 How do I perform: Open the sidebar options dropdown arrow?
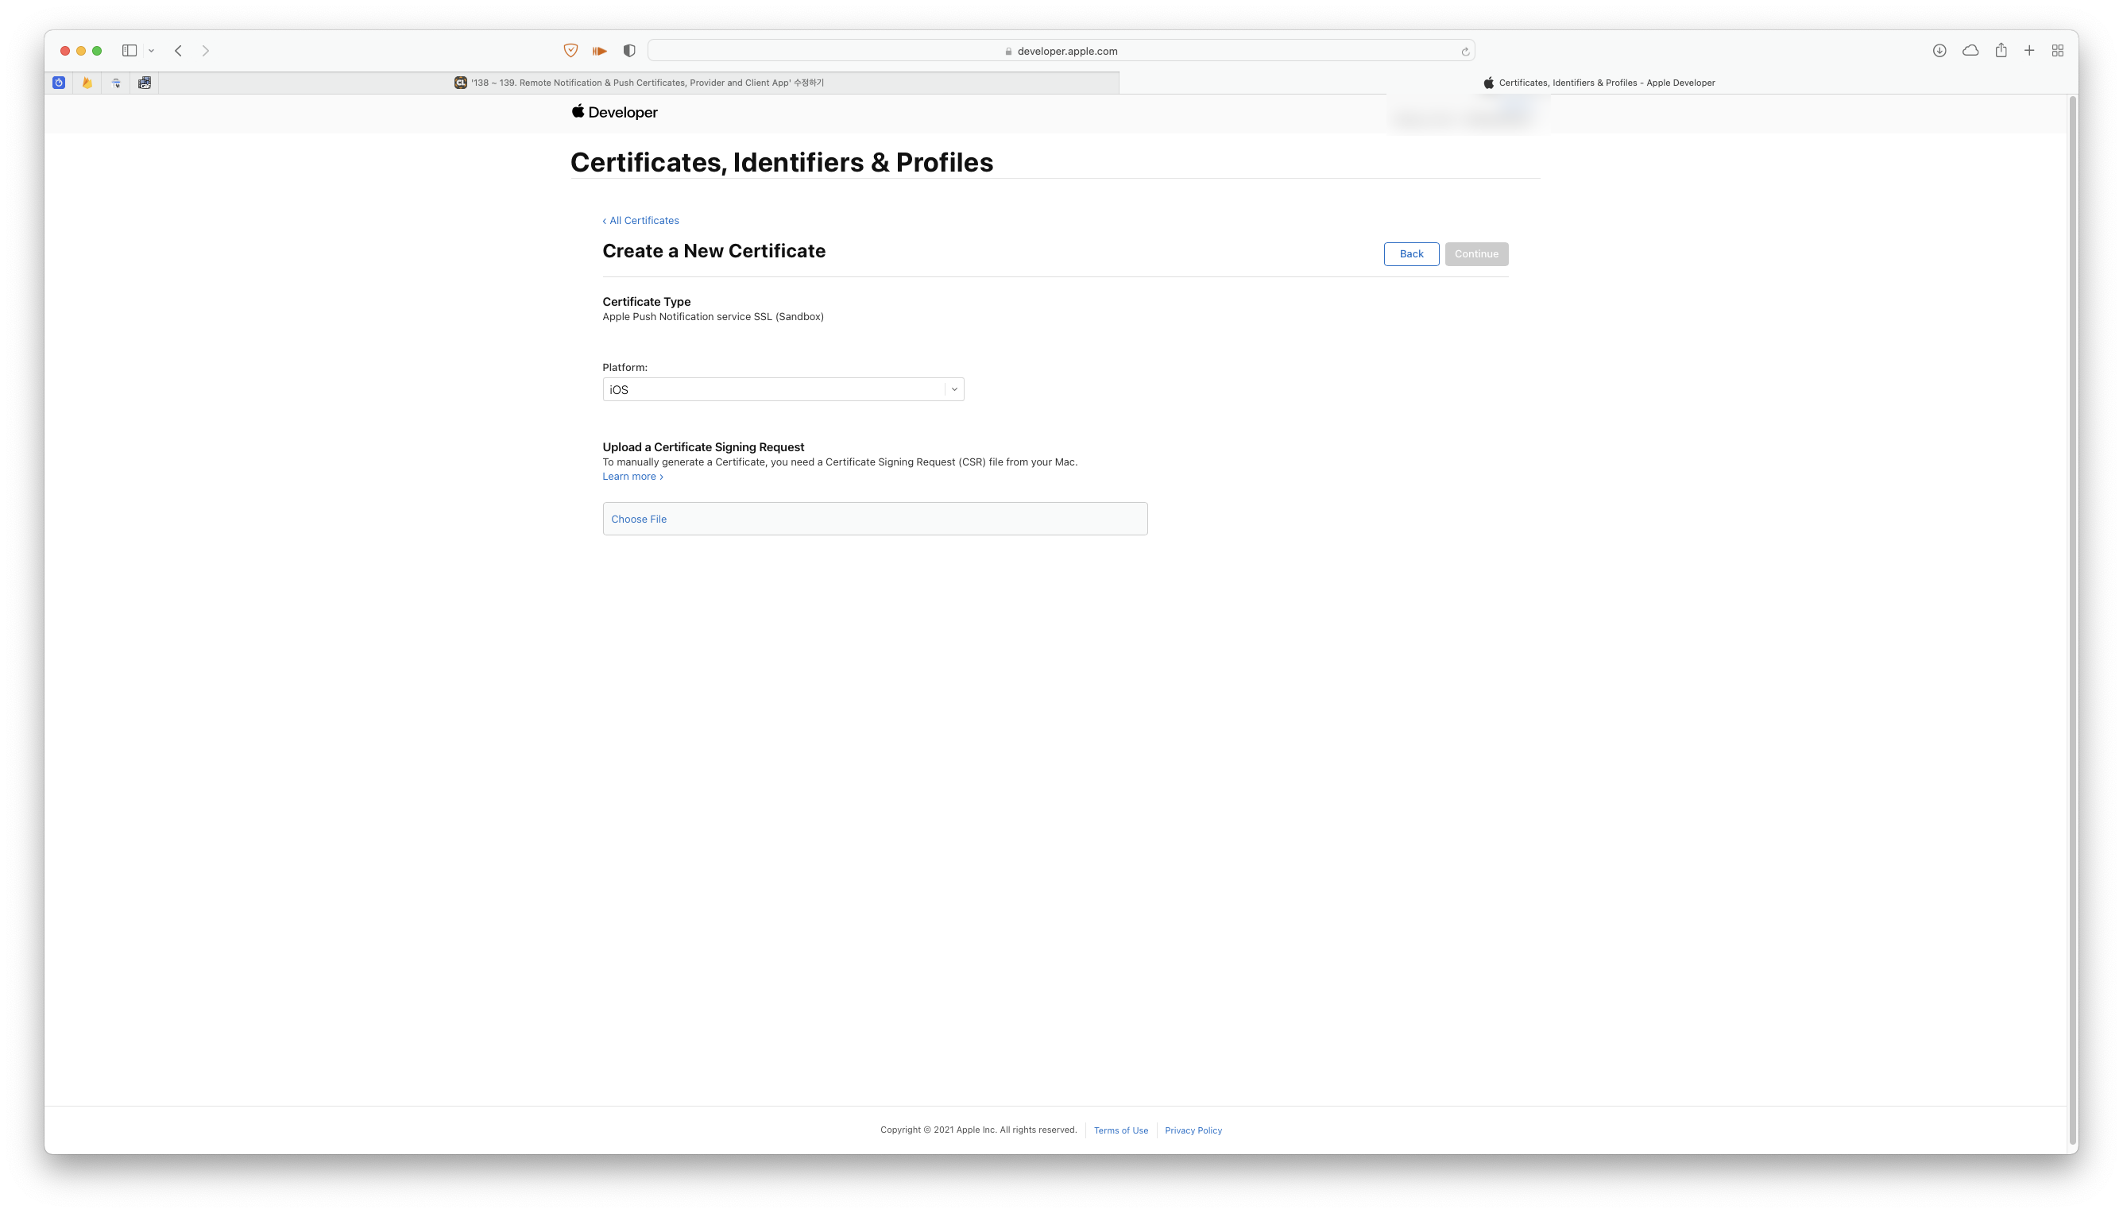coord(152,51)
